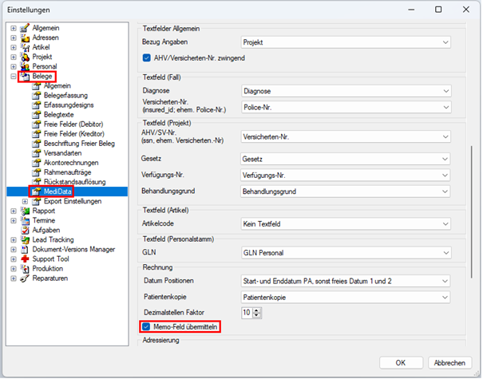The width and height of the screenshot is (483, 379).
Task: Click the Lead Tracking icon
Action: coord(25,240)
